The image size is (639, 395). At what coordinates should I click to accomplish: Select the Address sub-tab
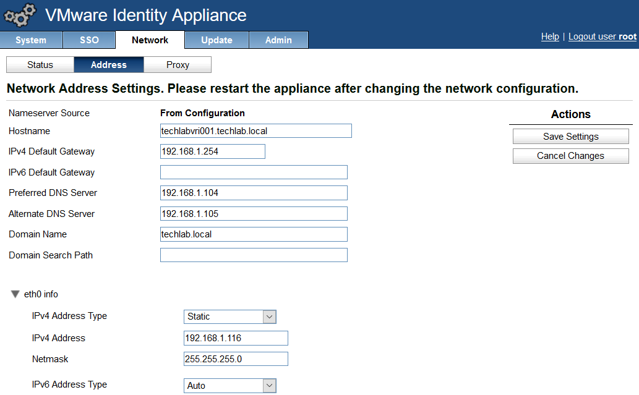pos(109,65)
